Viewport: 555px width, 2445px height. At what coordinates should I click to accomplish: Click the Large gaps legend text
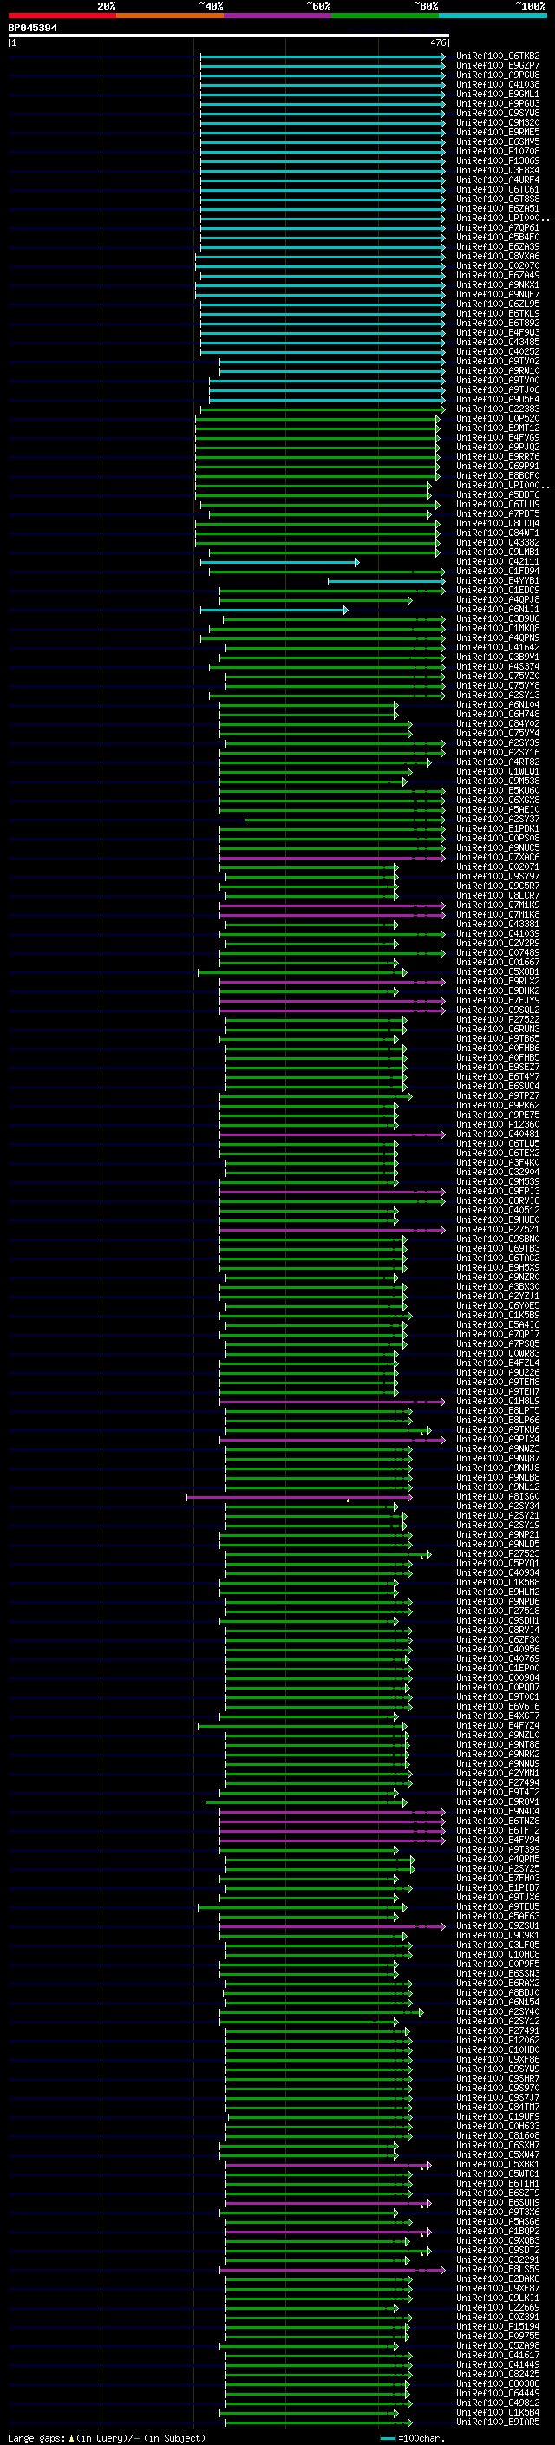[107, 2437]
